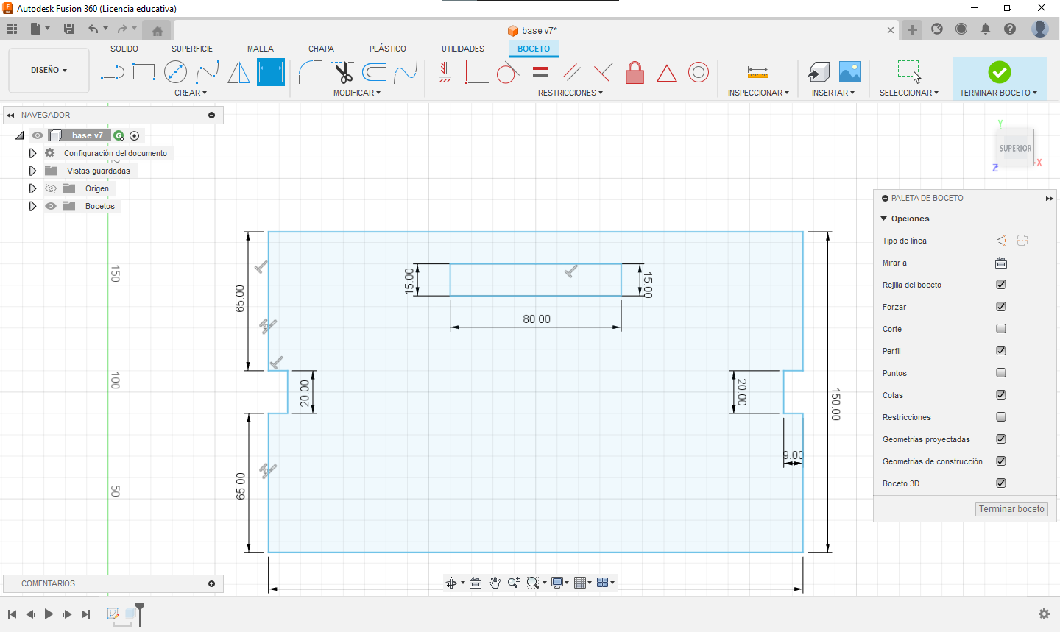Switch to the SOLIDO tab
This screenshot has height=632, width=1060.
click(124, 49)
